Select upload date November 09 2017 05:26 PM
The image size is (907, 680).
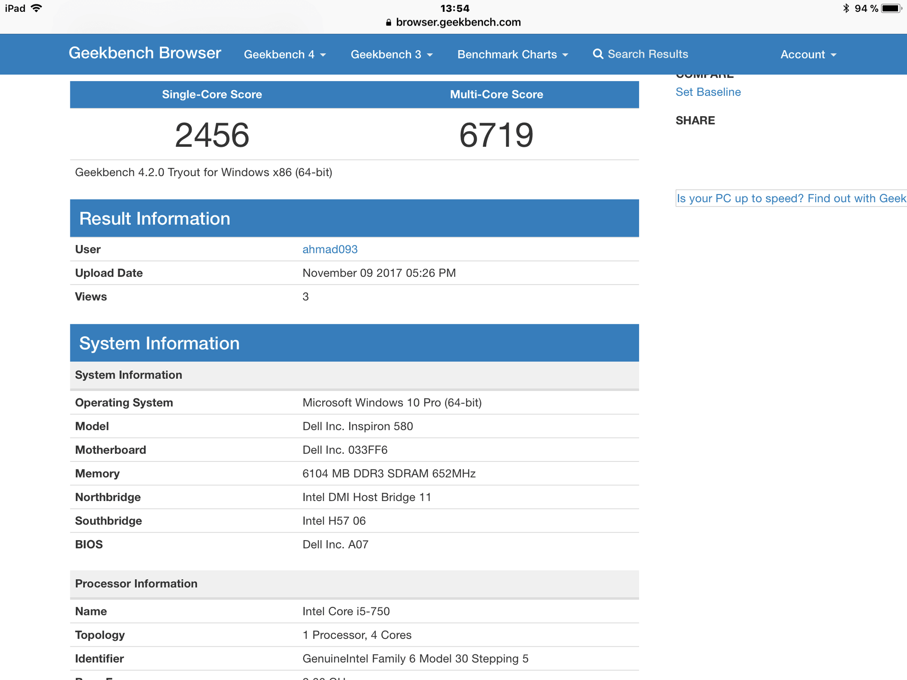(x=379, y=273)
